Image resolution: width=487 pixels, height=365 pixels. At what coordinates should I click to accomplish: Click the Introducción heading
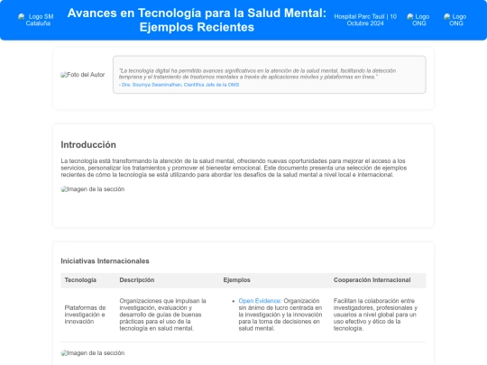pos(88,144)
